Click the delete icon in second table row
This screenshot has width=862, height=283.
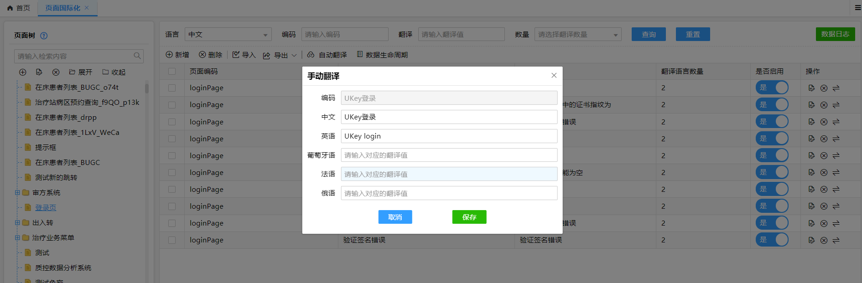point(824,105)
